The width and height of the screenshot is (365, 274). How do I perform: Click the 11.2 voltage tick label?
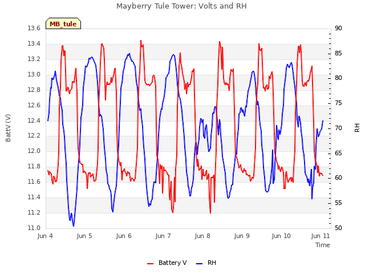click(x=34, y=213)
